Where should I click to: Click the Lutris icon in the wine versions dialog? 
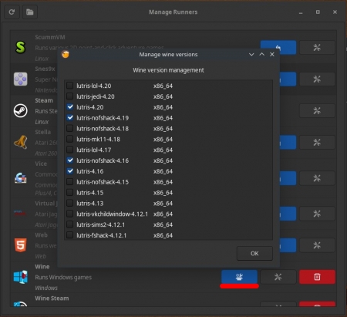pos(66,55)
